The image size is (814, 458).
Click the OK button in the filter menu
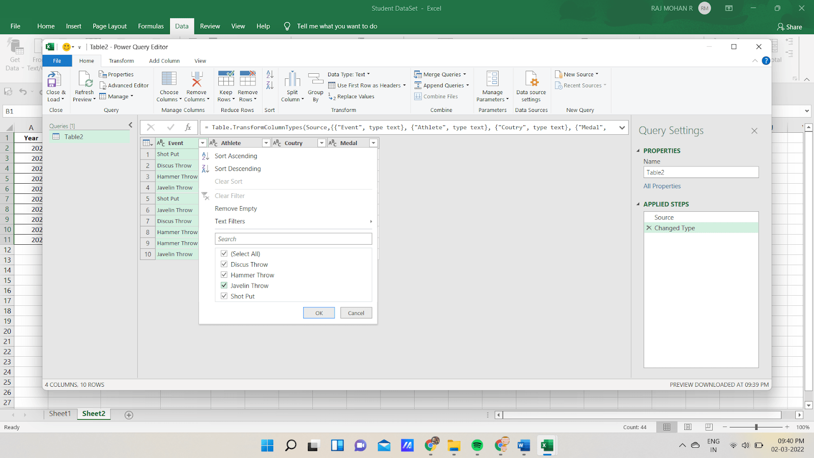tap(318, 312)
